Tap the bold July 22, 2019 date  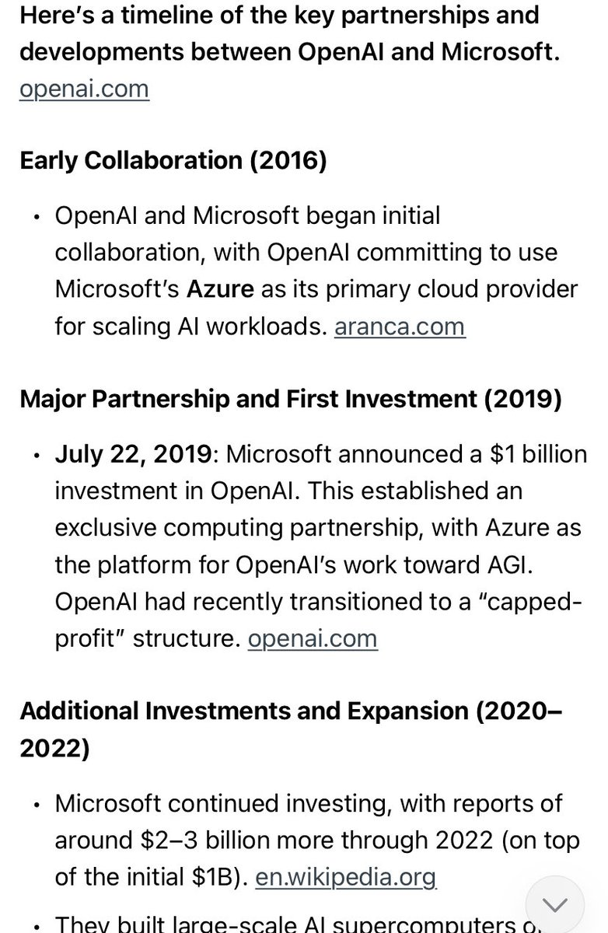pyautogui.click(x=133, y=453)
